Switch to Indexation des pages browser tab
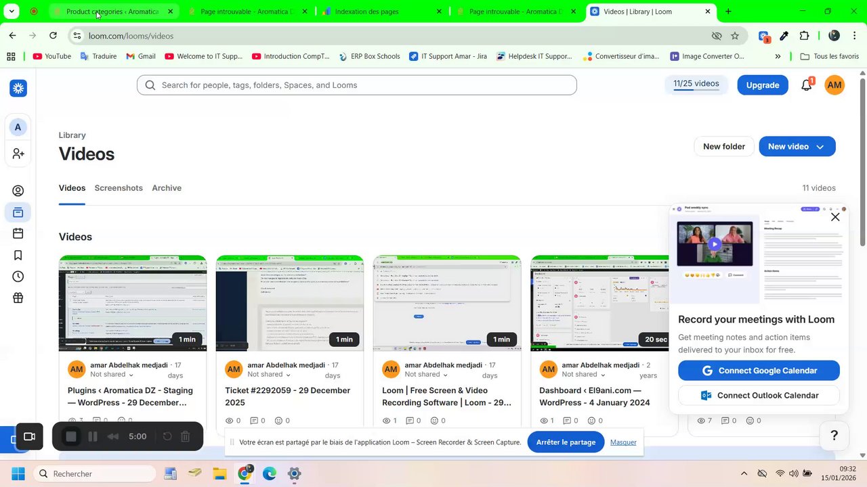This screenshot has width=867, height=487. [x=383, y=11]
